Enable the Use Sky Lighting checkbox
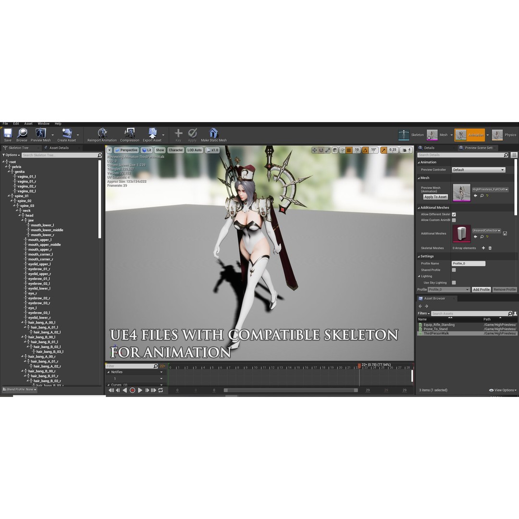This screenshot has width=519, height=519. click(x=454, y=283)
